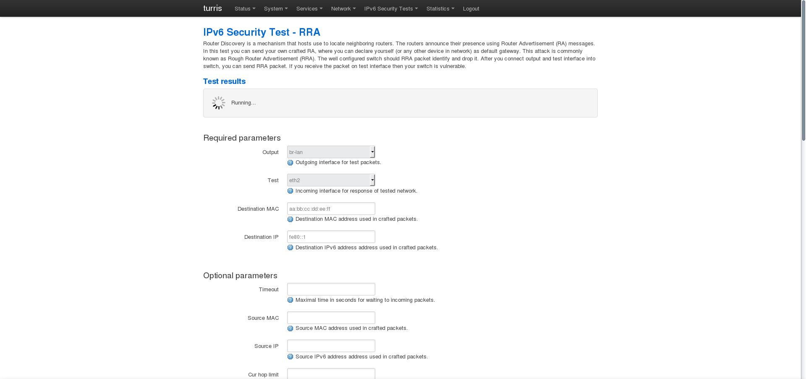Image resolution: width=806 pixels, height=379 pixels.
Task: Go to turris home brand link
Action: [x=212, y=8]
